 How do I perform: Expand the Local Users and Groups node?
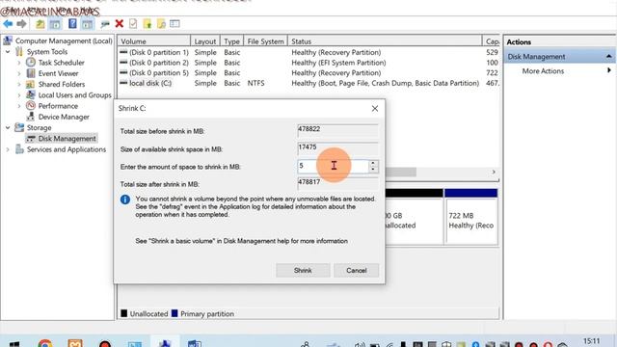click(19, 95)
